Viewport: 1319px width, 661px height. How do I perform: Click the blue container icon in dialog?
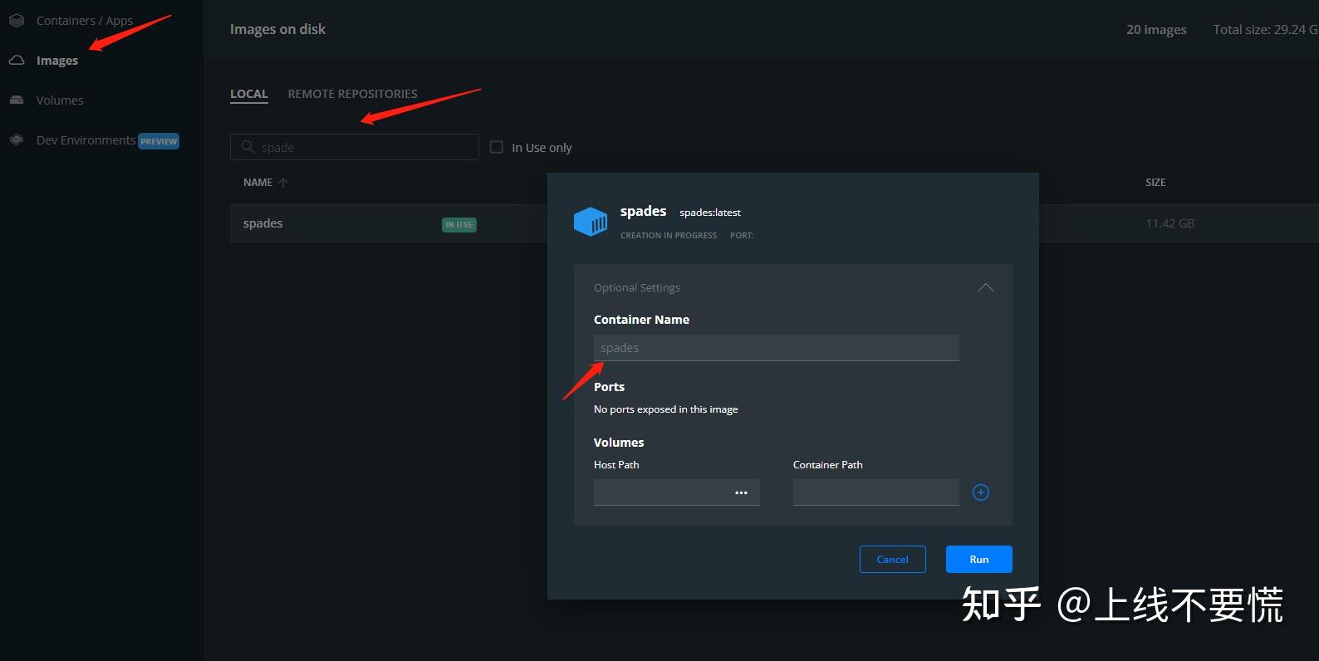pos(591,222)
